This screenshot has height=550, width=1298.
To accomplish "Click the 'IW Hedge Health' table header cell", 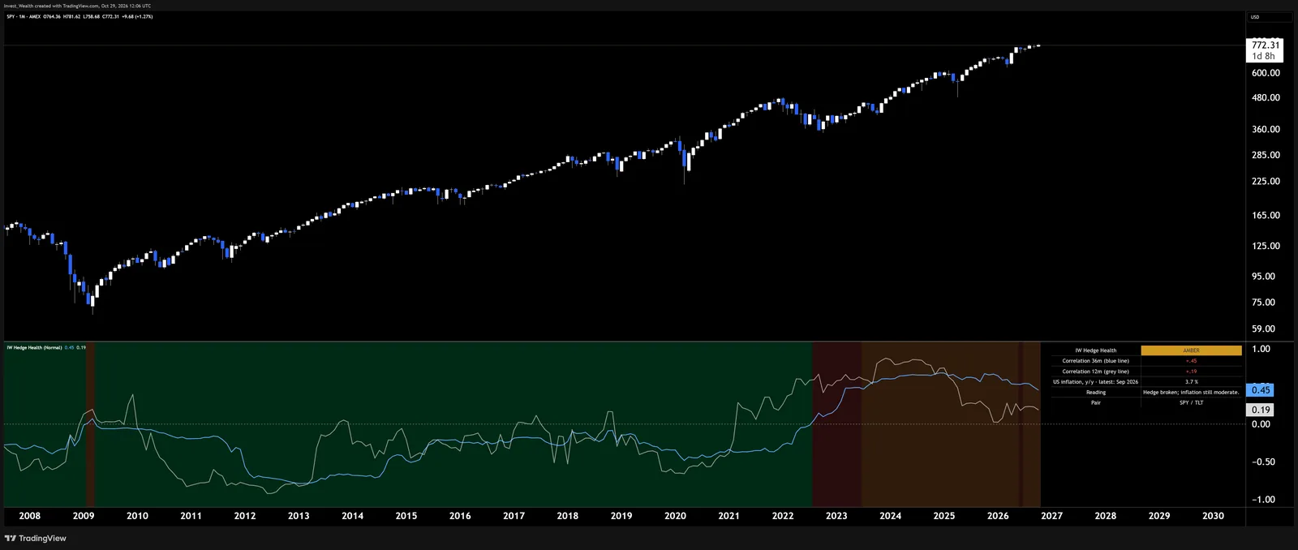I will pos(1095,350).
